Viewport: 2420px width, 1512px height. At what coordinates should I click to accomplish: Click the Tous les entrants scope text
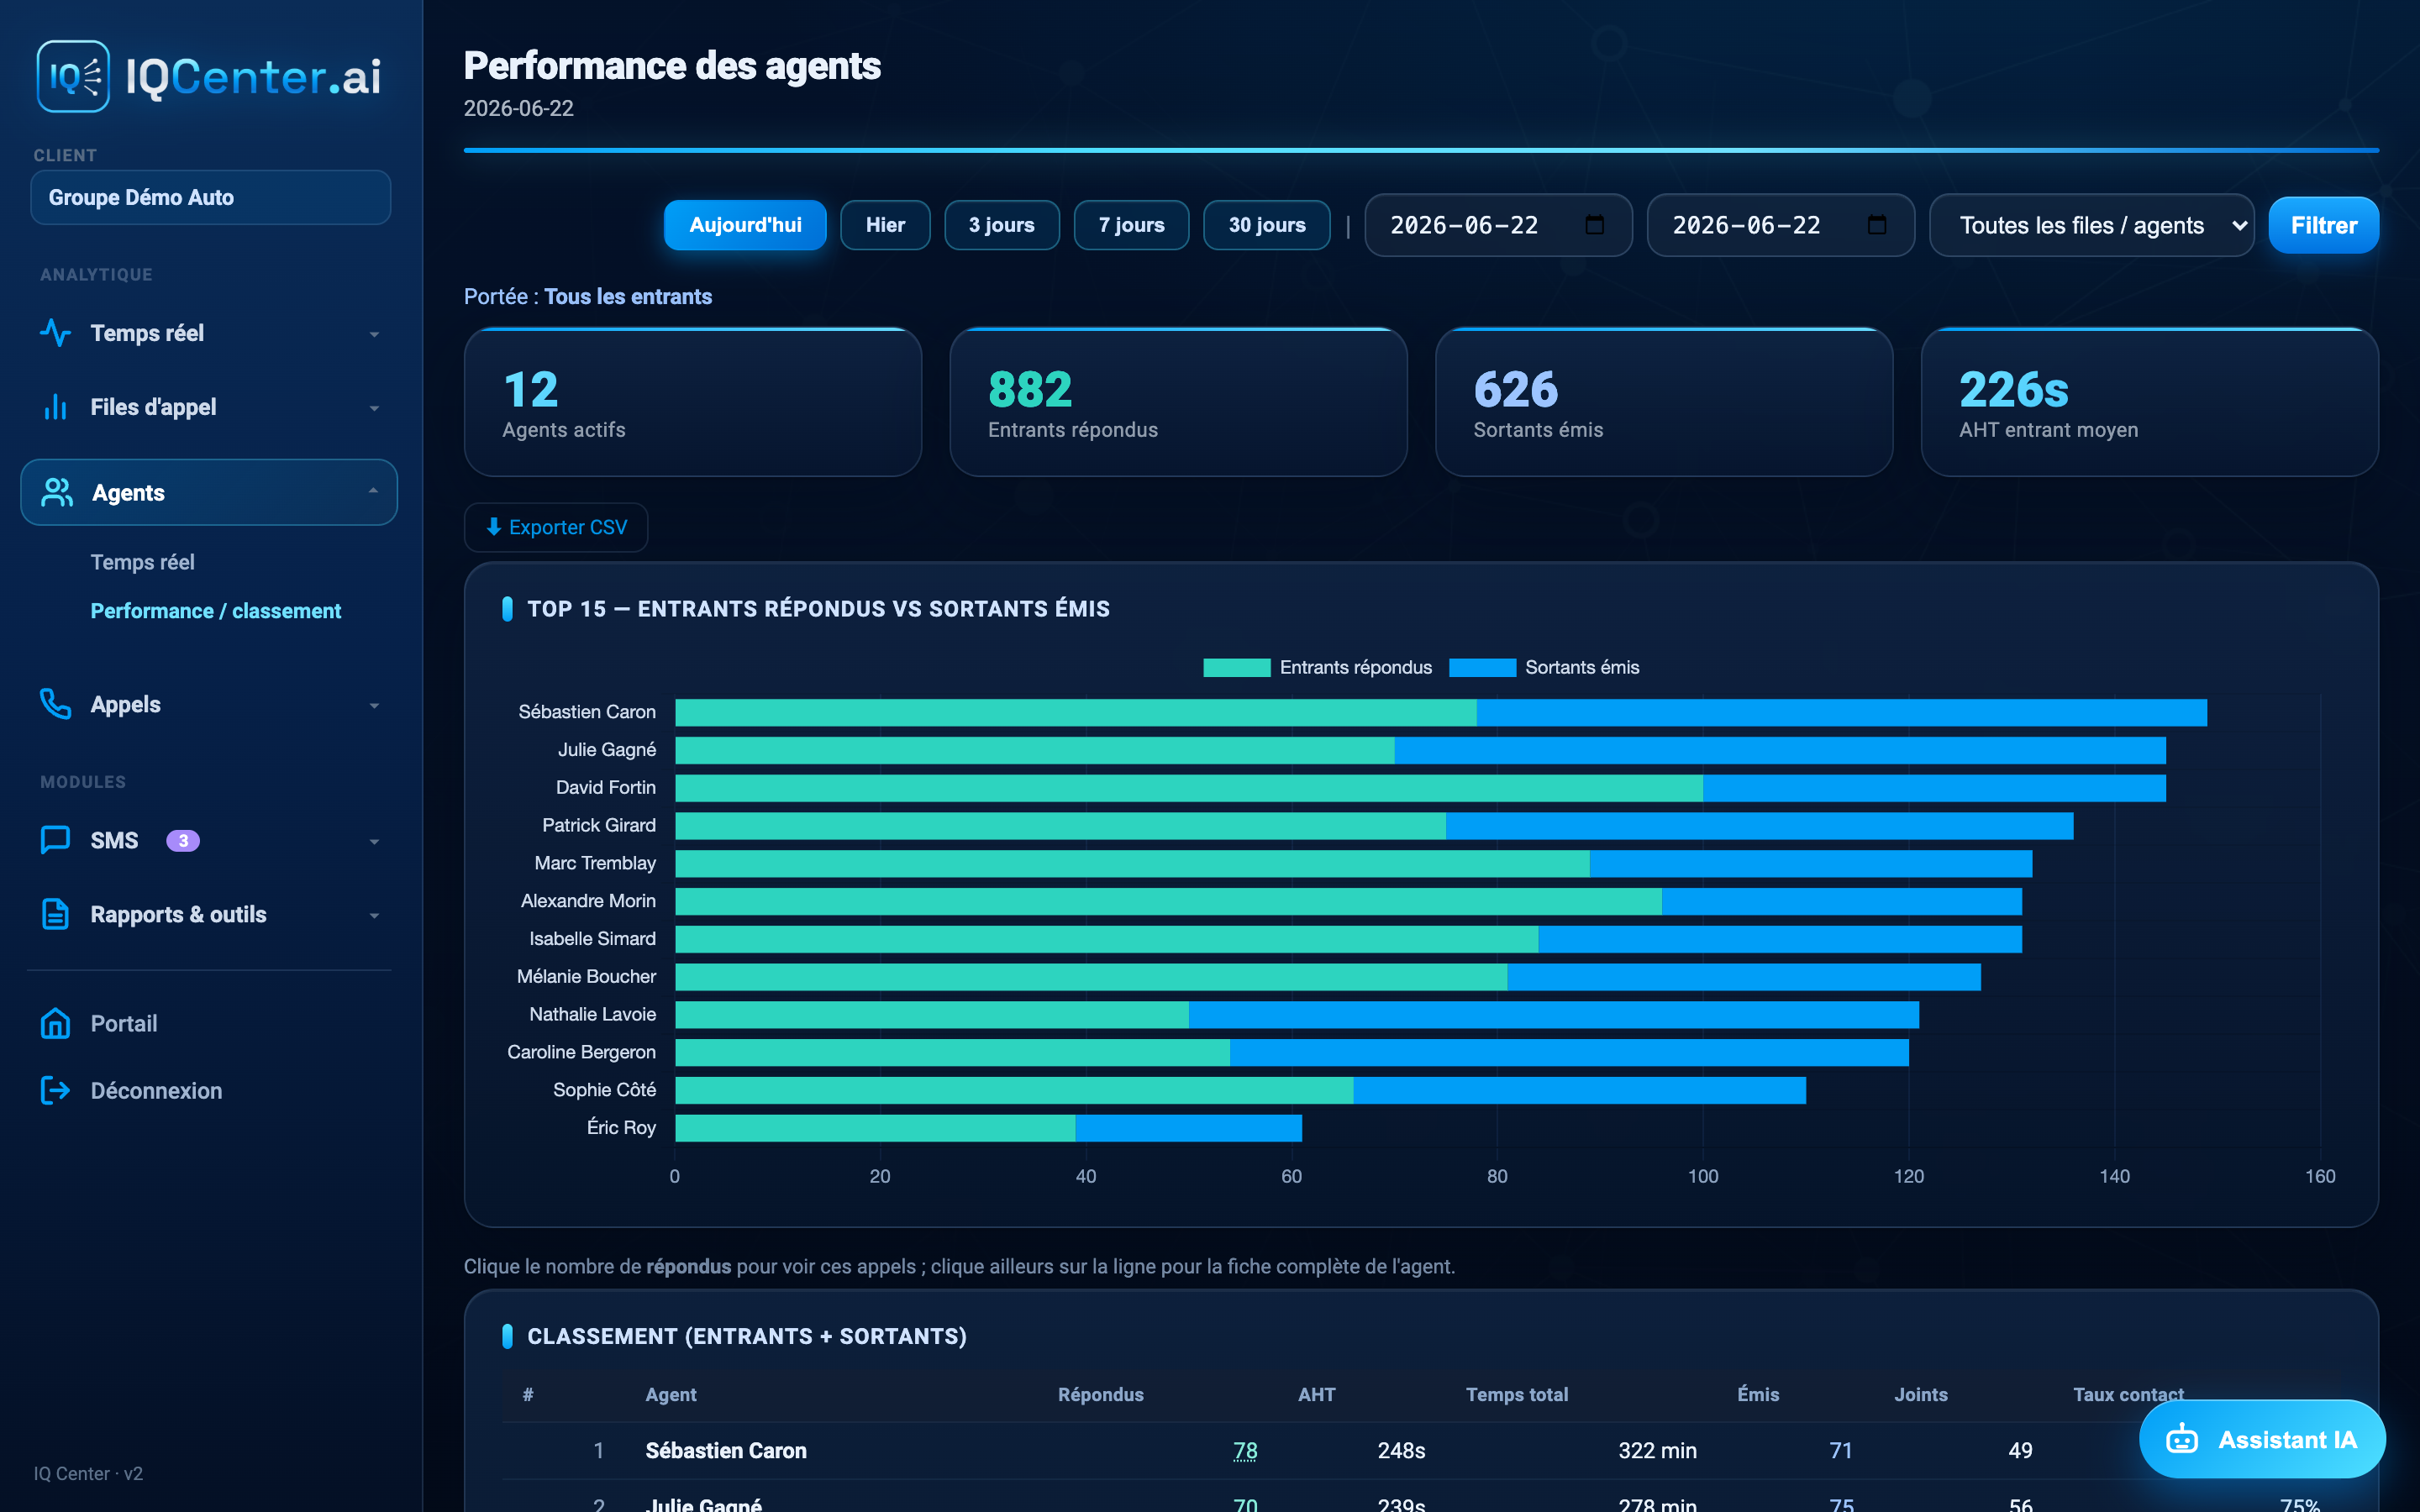[x=628, y=296]
